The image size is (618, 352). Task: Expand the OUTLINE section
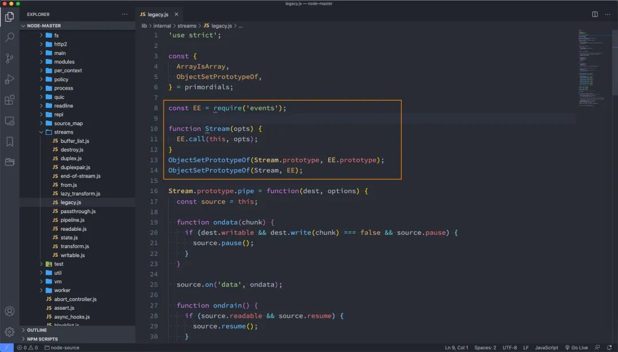77,330
